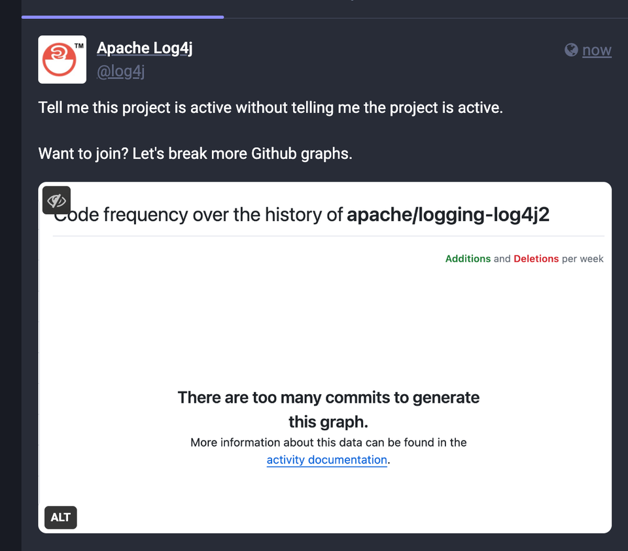This screenshot has width=628, height=551.
Task: Open the post's "now" timestamp link
Action: (597, 50)
